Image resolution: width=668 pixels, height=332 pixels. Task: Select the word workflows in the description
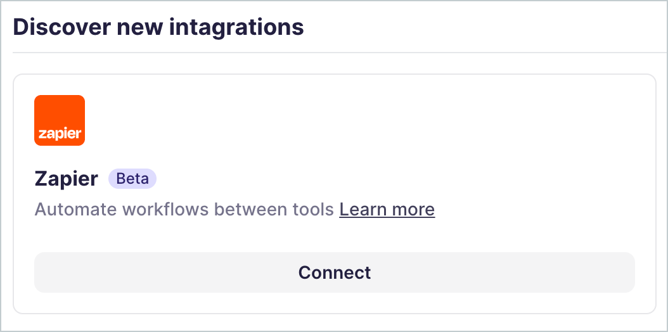coord(157,210)
